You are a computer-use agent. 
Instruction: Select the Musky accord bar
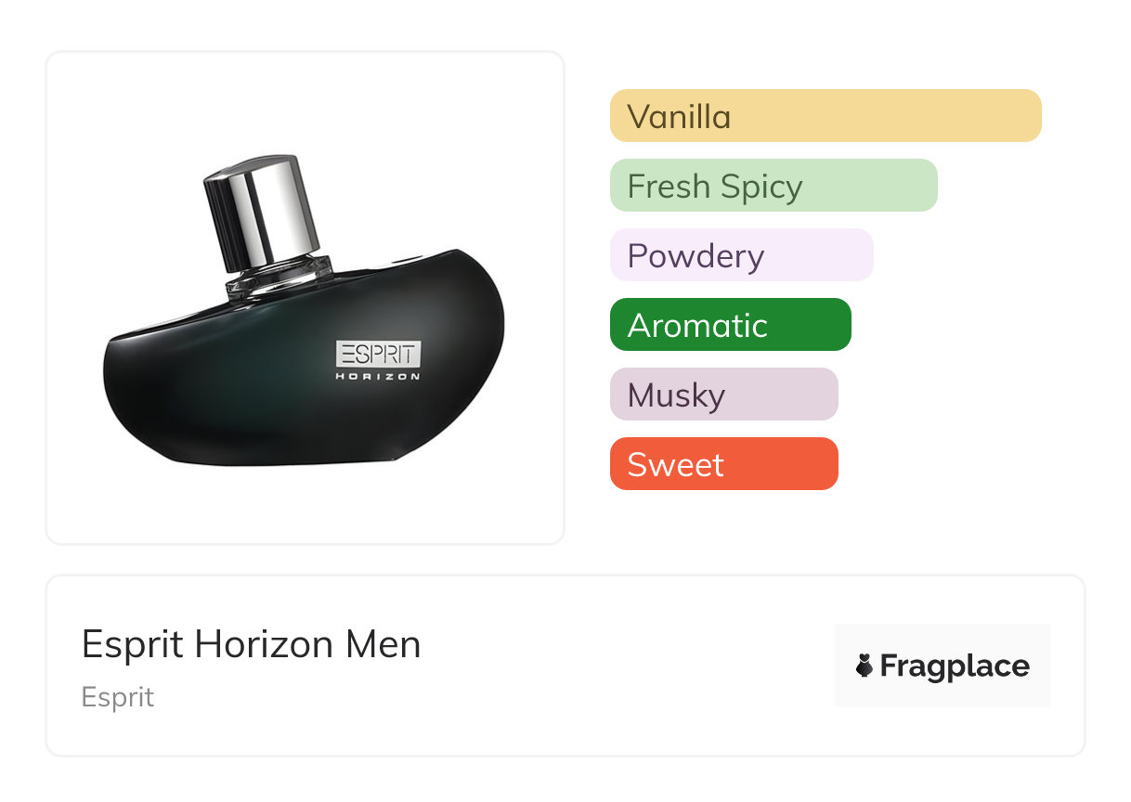(x=723, y=395)
